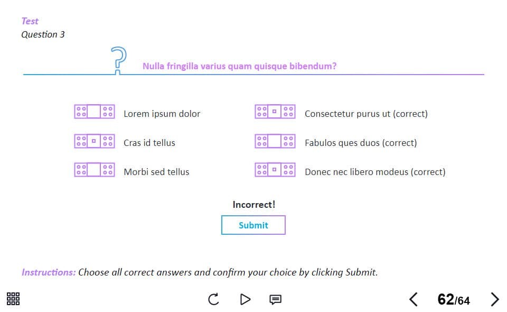
Task: Go to the previous slide arrow
Action: click(x=414, y=299)
